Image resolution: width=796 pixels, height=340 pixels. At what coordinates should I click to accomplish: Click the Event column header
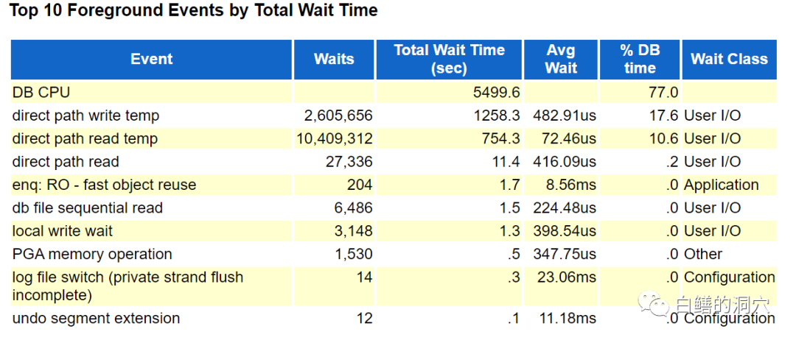(152, 60)
